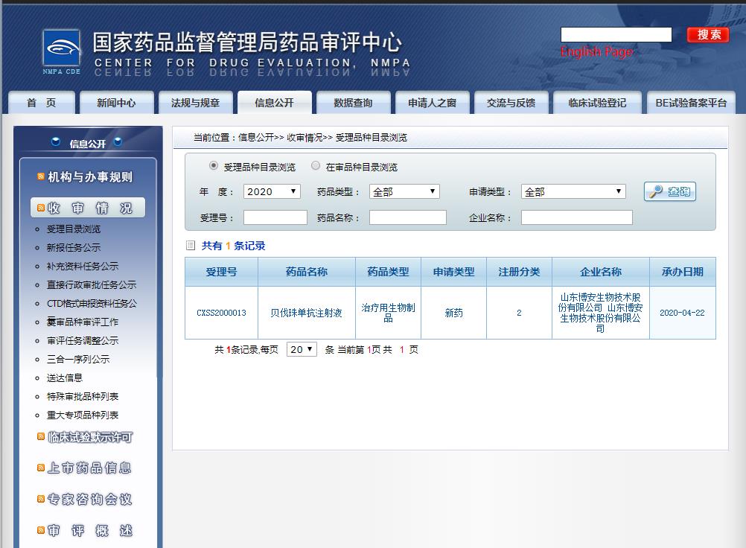Open the records-per-page dropdown showing 20

[x=302, y=349]
